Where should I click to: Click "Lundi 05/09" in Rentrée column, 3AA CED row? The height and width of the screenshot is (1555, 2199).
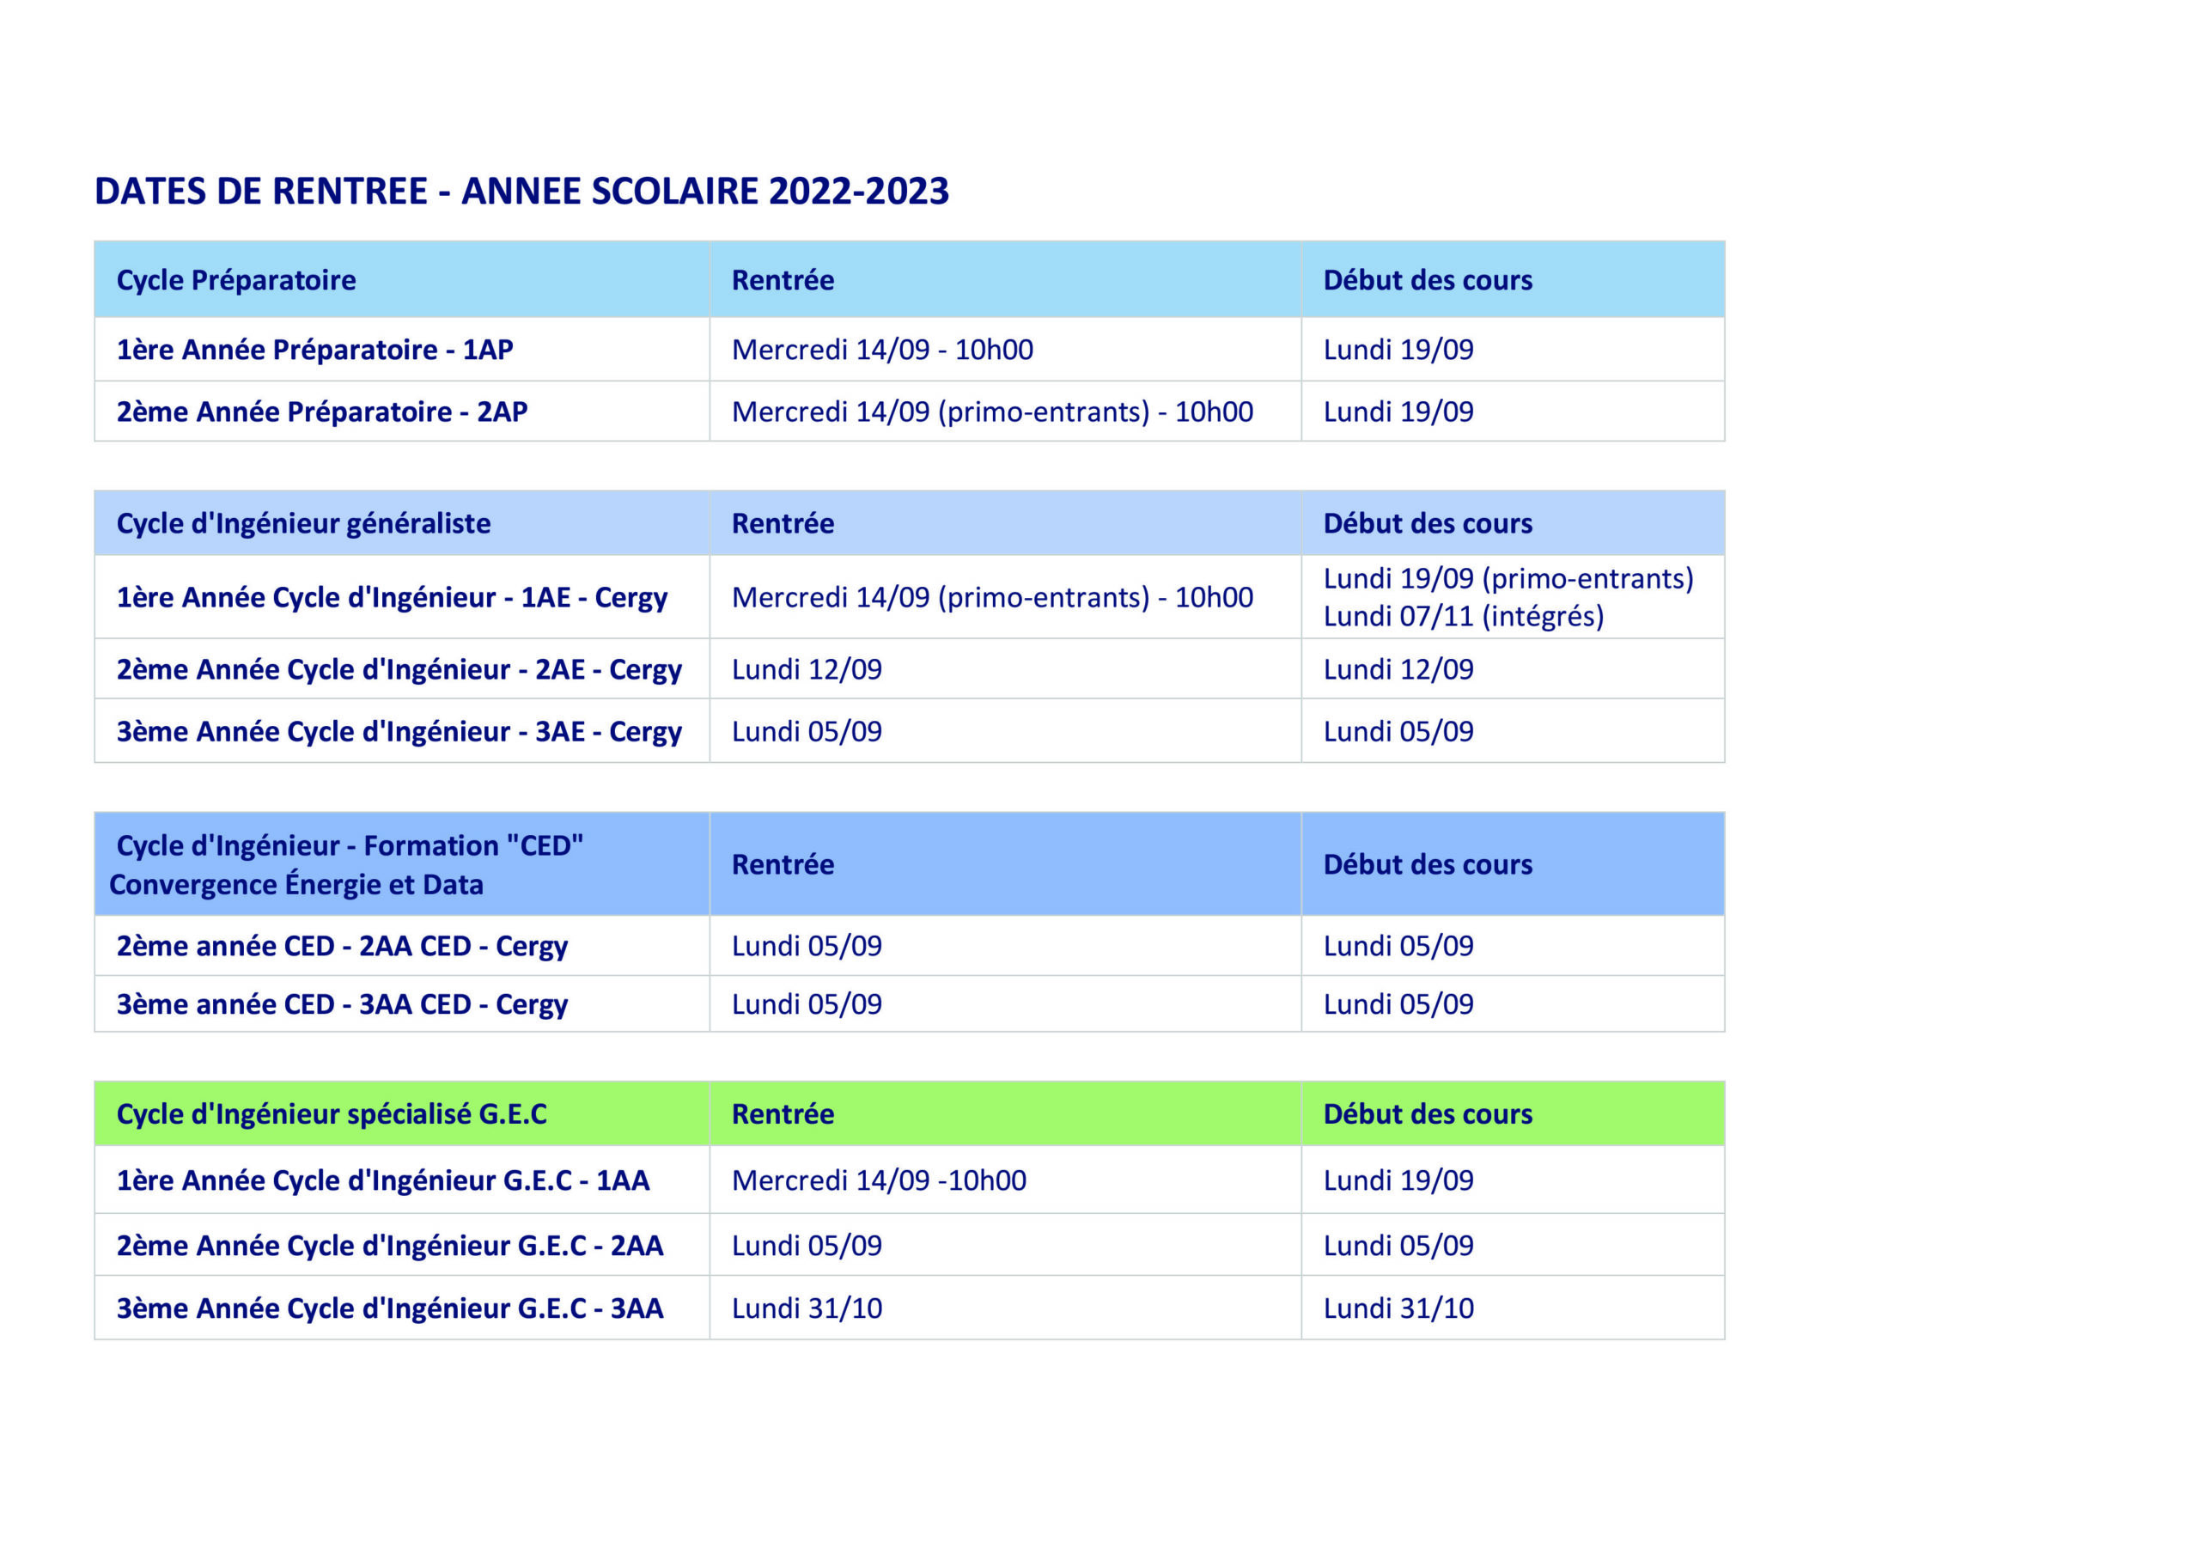[807, 1005]
